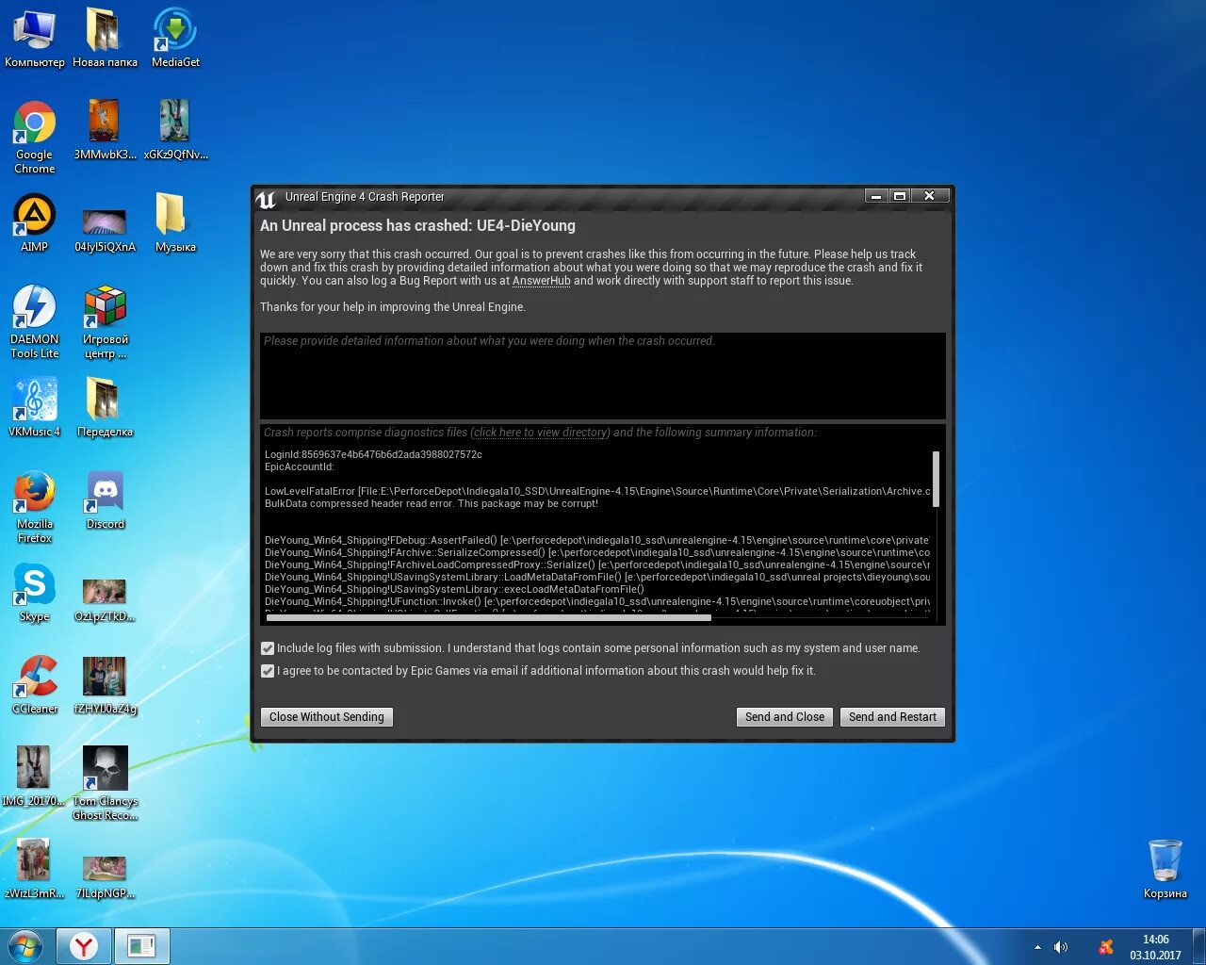Launch the Skype shortcut
This screenshot has width=1206, height=965.
point(35,592)
